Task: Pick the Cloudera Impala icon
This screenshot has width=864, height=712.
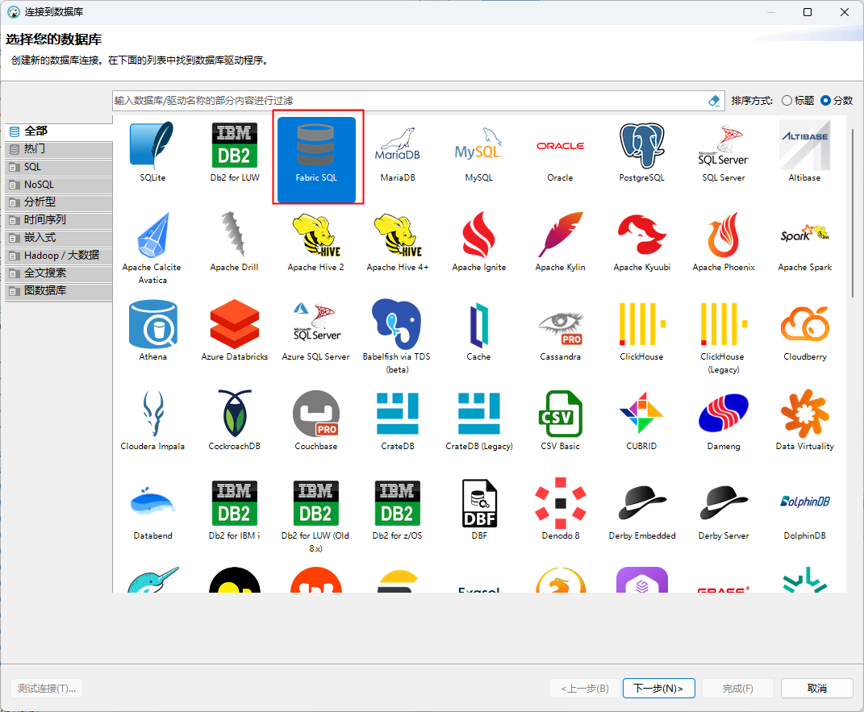Action: [x=152, y=414]
